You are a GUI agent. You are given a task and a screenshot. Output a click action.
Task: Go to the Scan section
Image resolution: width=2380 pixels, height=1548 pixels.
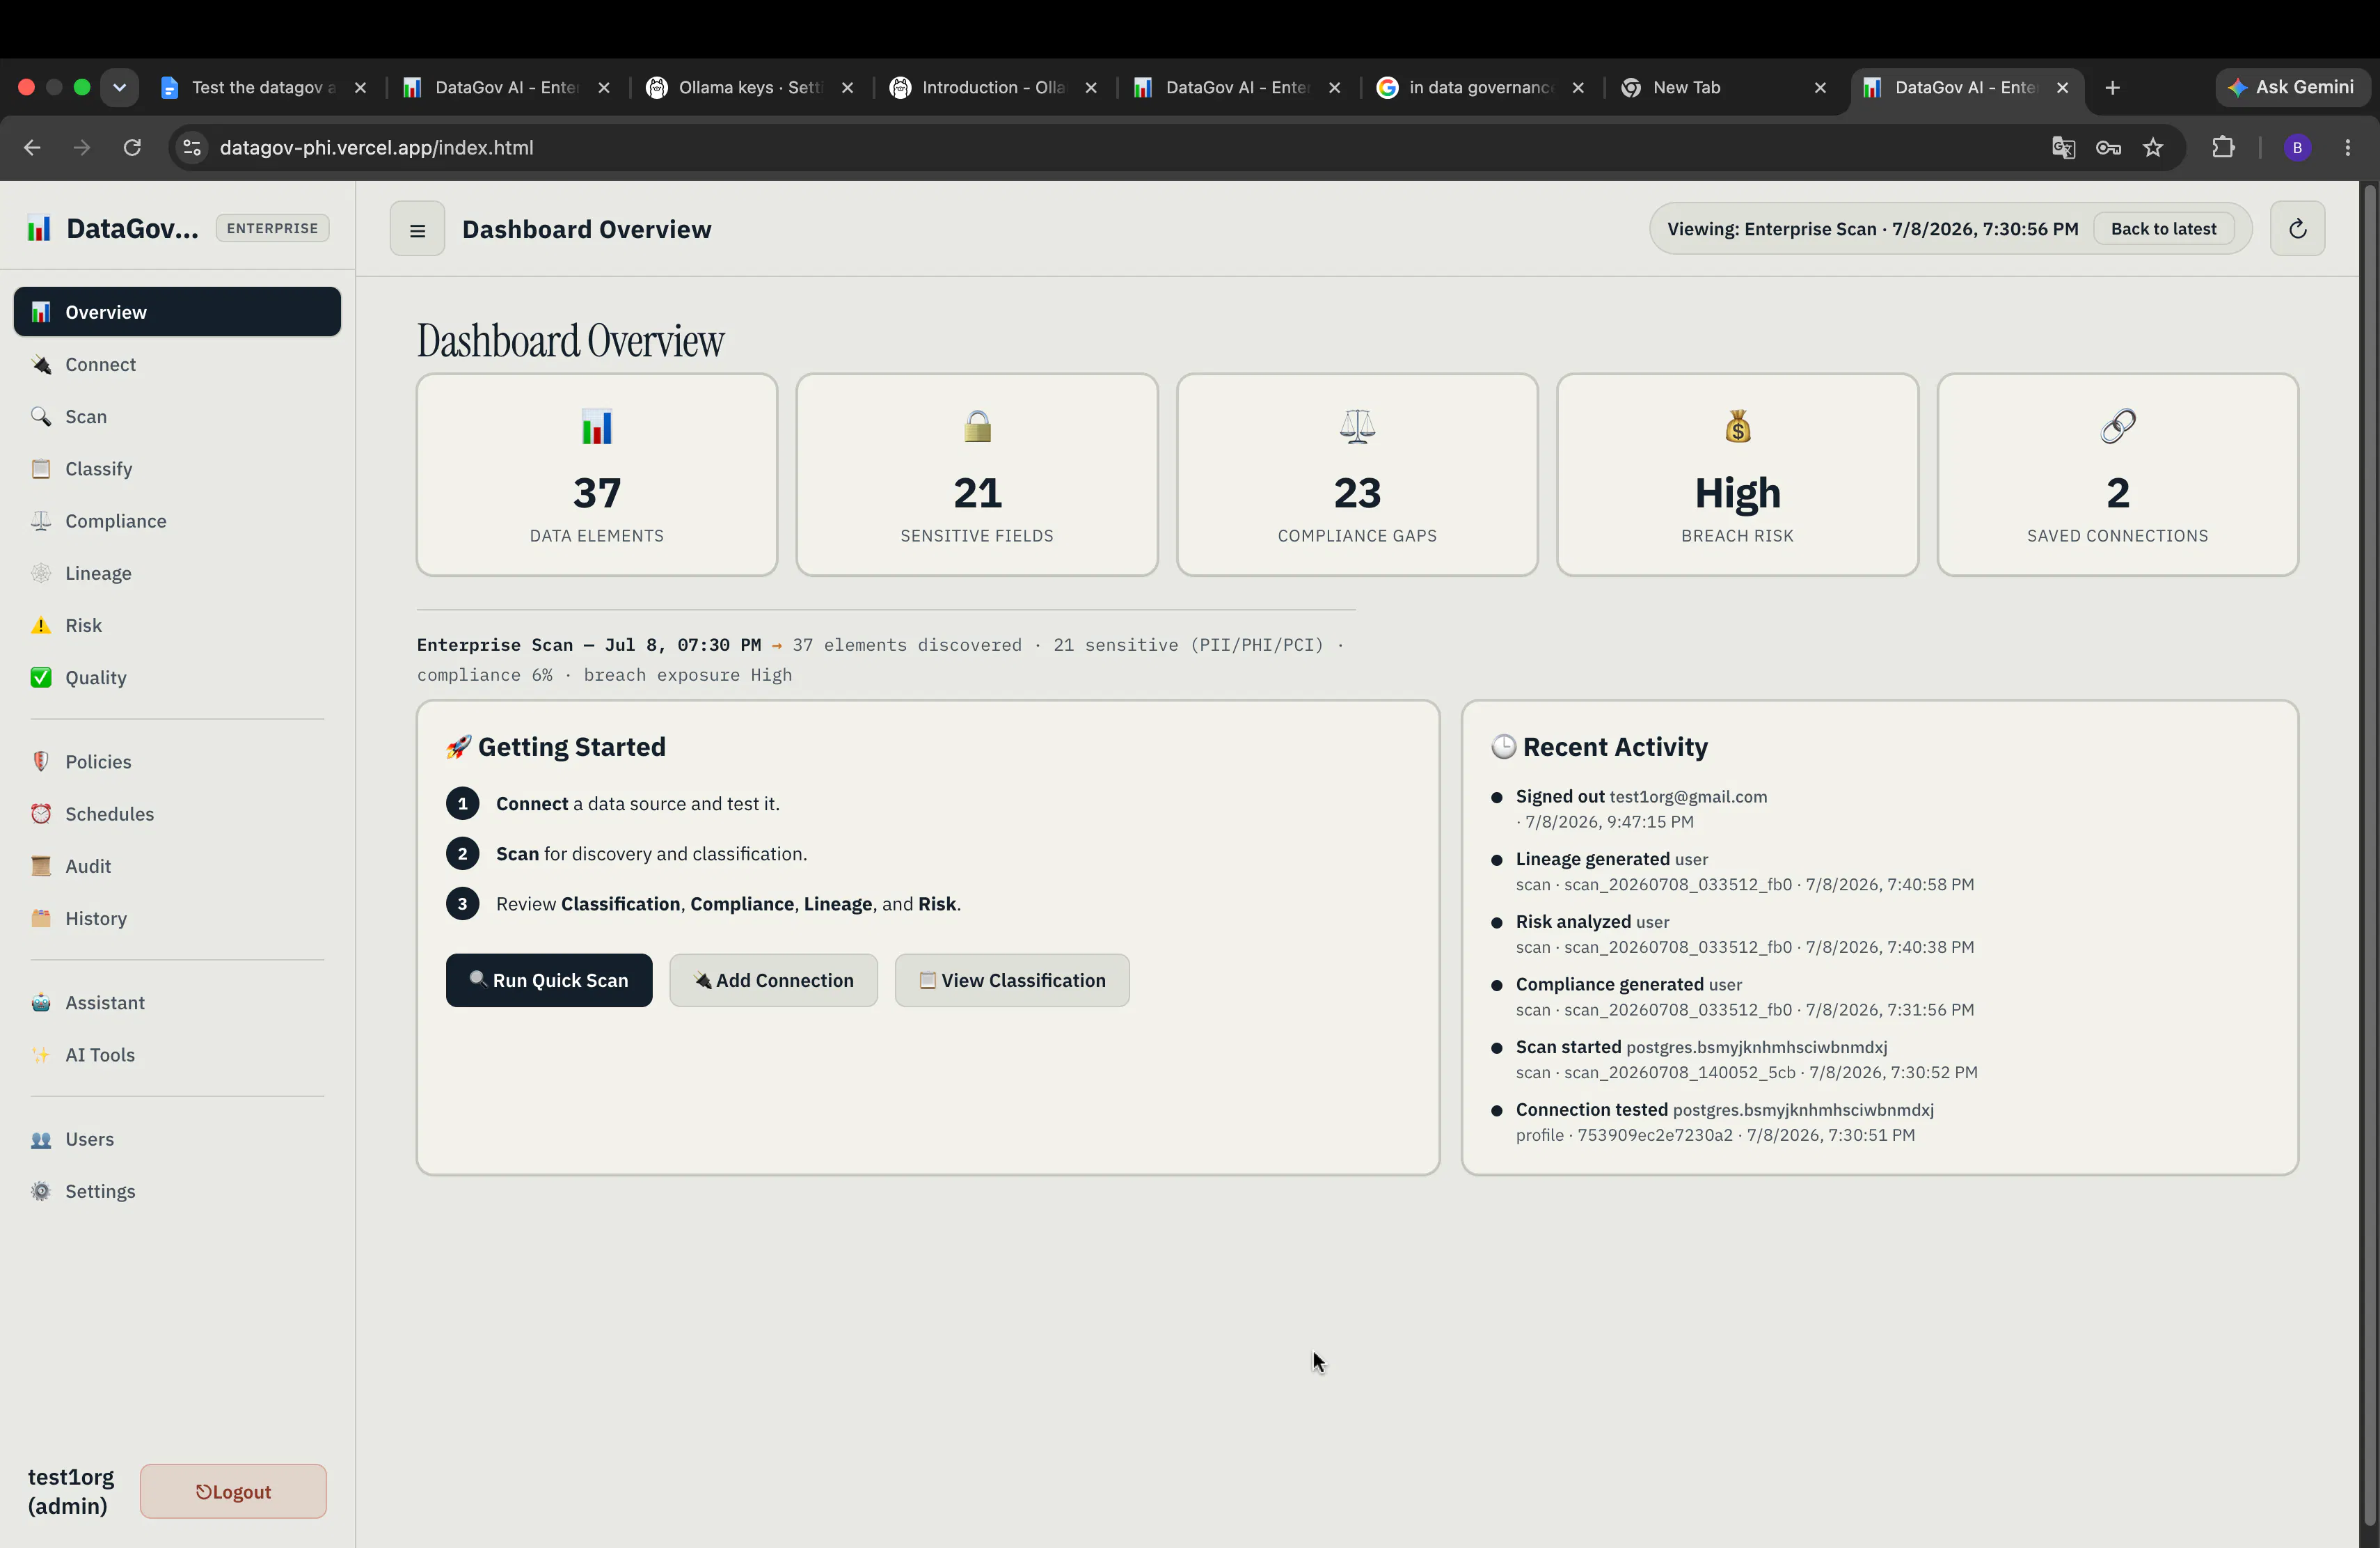[177, 416]
